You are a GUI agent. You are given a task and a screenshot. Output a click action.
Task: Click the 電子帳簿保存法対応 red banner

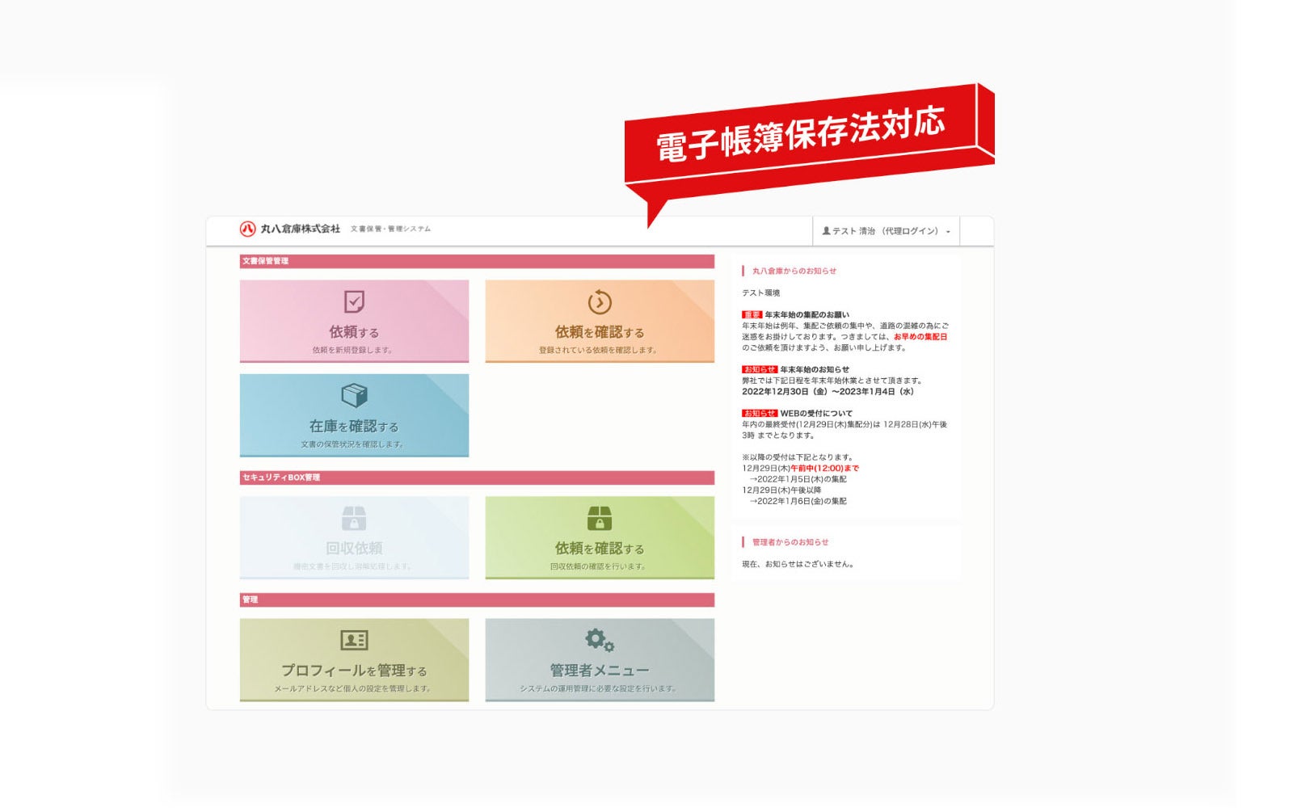pyautogui.click(x=800, y=135)
